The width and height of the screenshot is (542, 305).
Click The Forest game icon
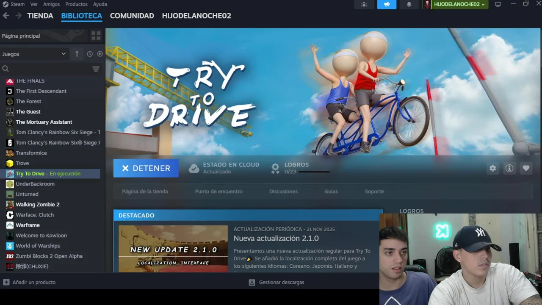(x=10, y=101)
